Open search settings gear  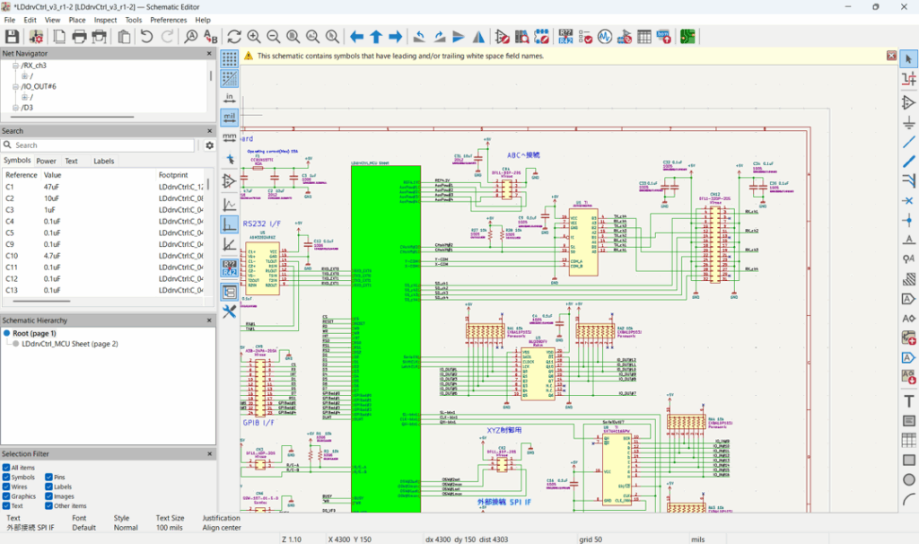(209, 145)
